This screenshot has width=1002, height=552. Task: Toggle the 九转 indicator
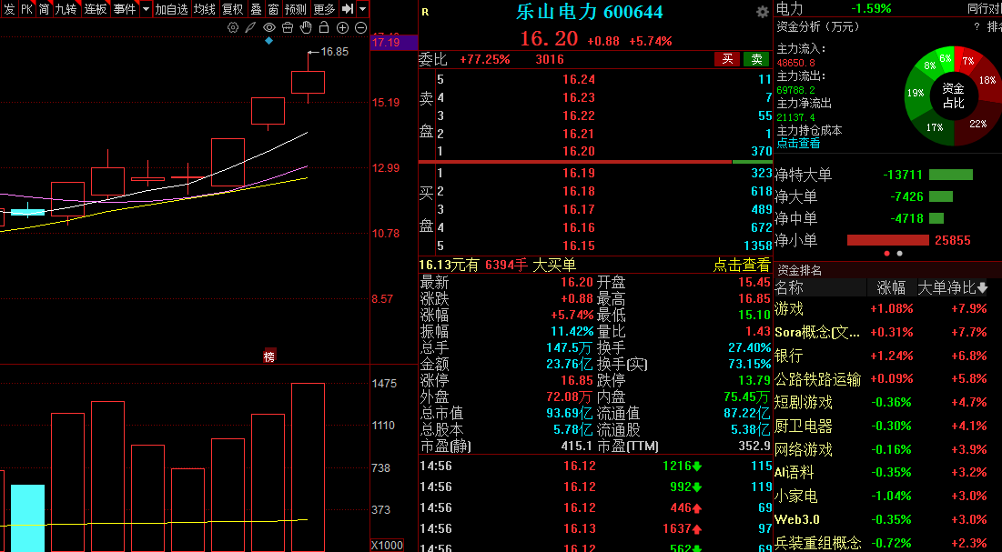pyautogui.click(x=66, y=9)
